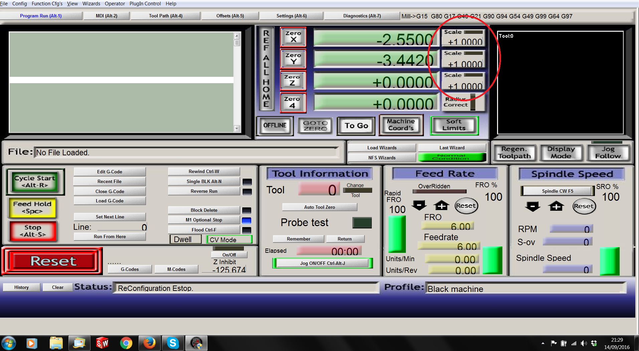Lower spindle speed with down arrow

click(x=532, y=206)
